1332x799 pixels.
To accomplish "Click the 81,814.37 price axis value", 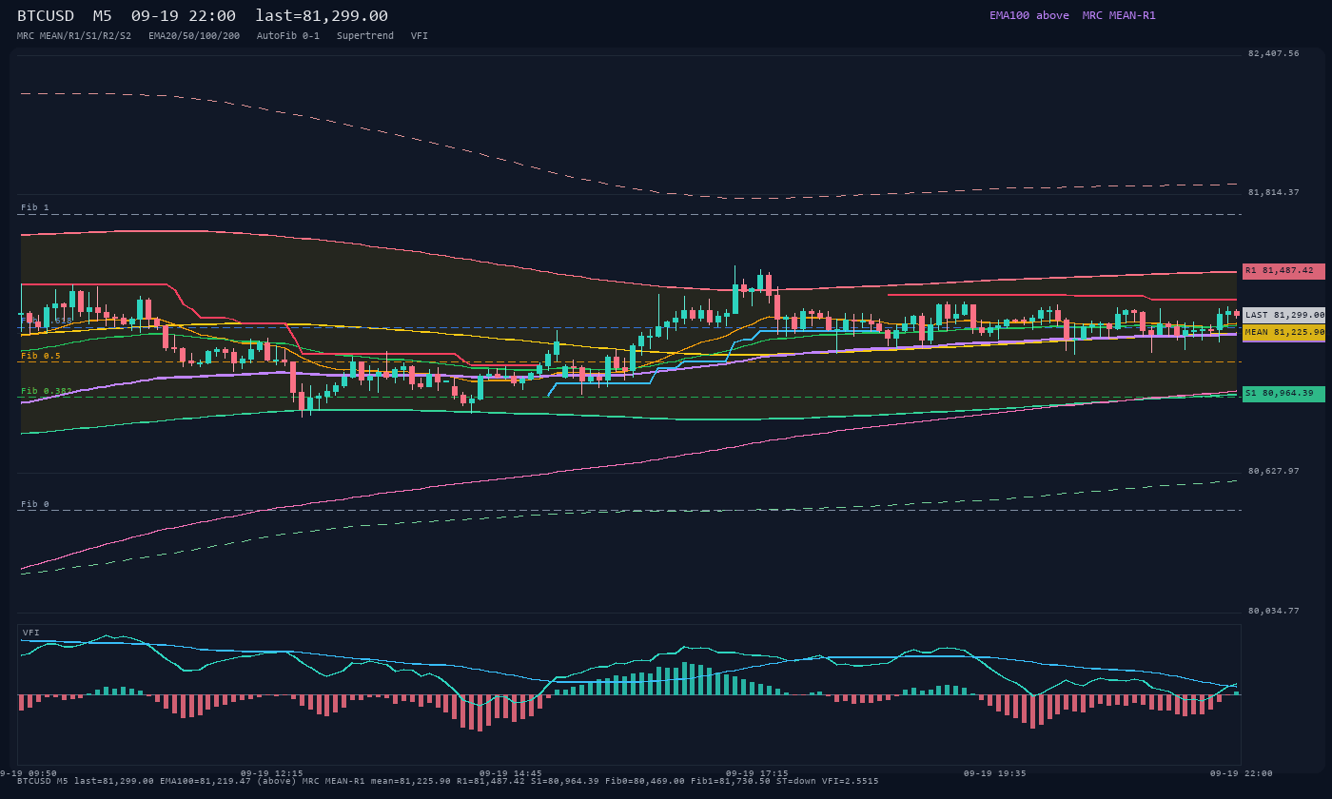I will 1273,192.
